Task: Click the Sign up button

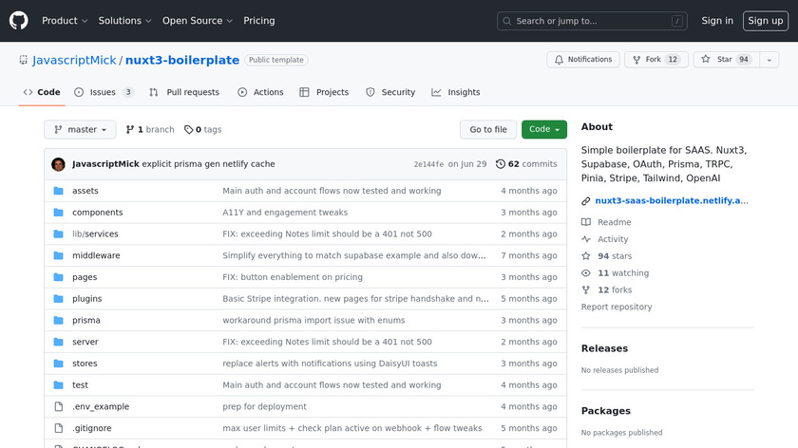Action: click(765, 21)
